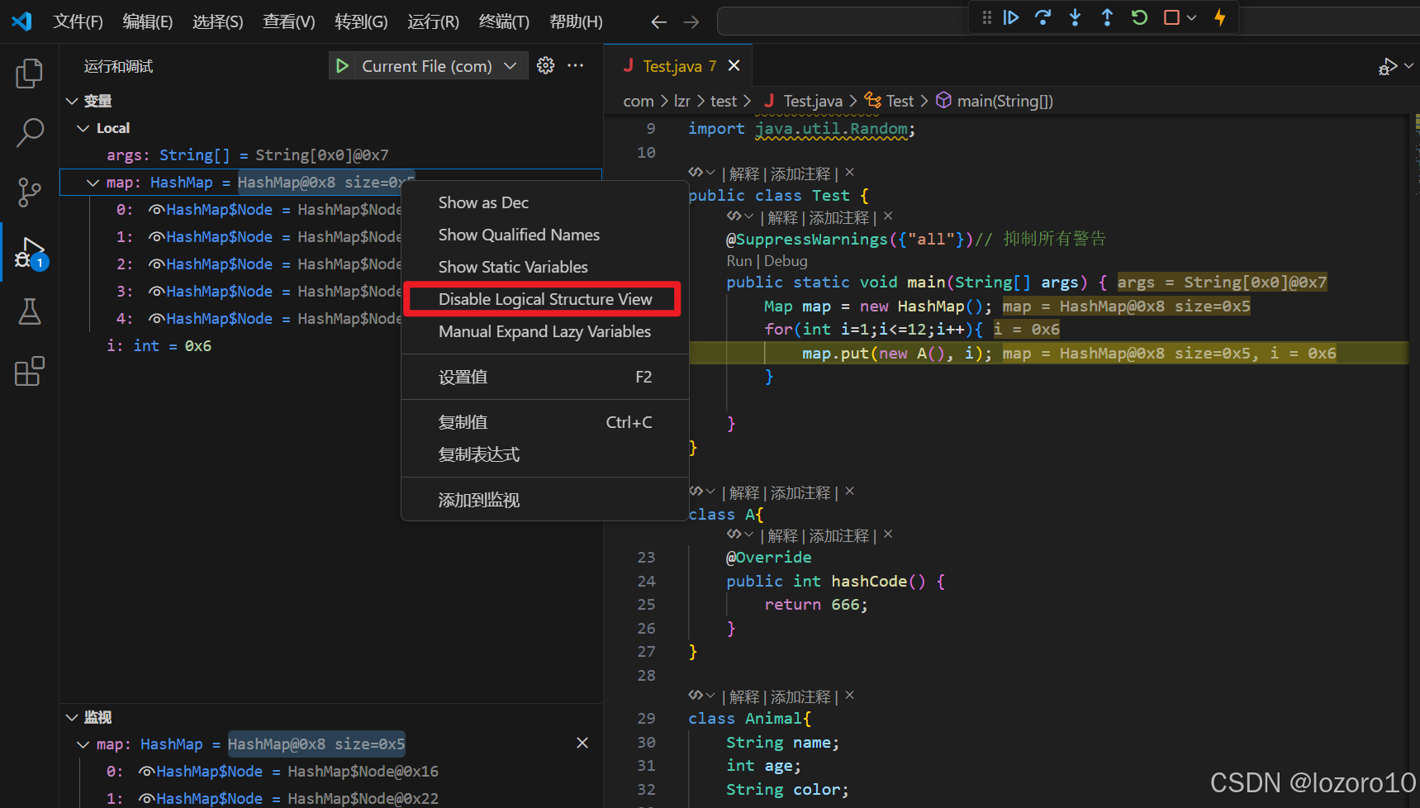The image size is (1420, 808).
Task: Click the Debug code lens above main method
Action: pos(785,260)
